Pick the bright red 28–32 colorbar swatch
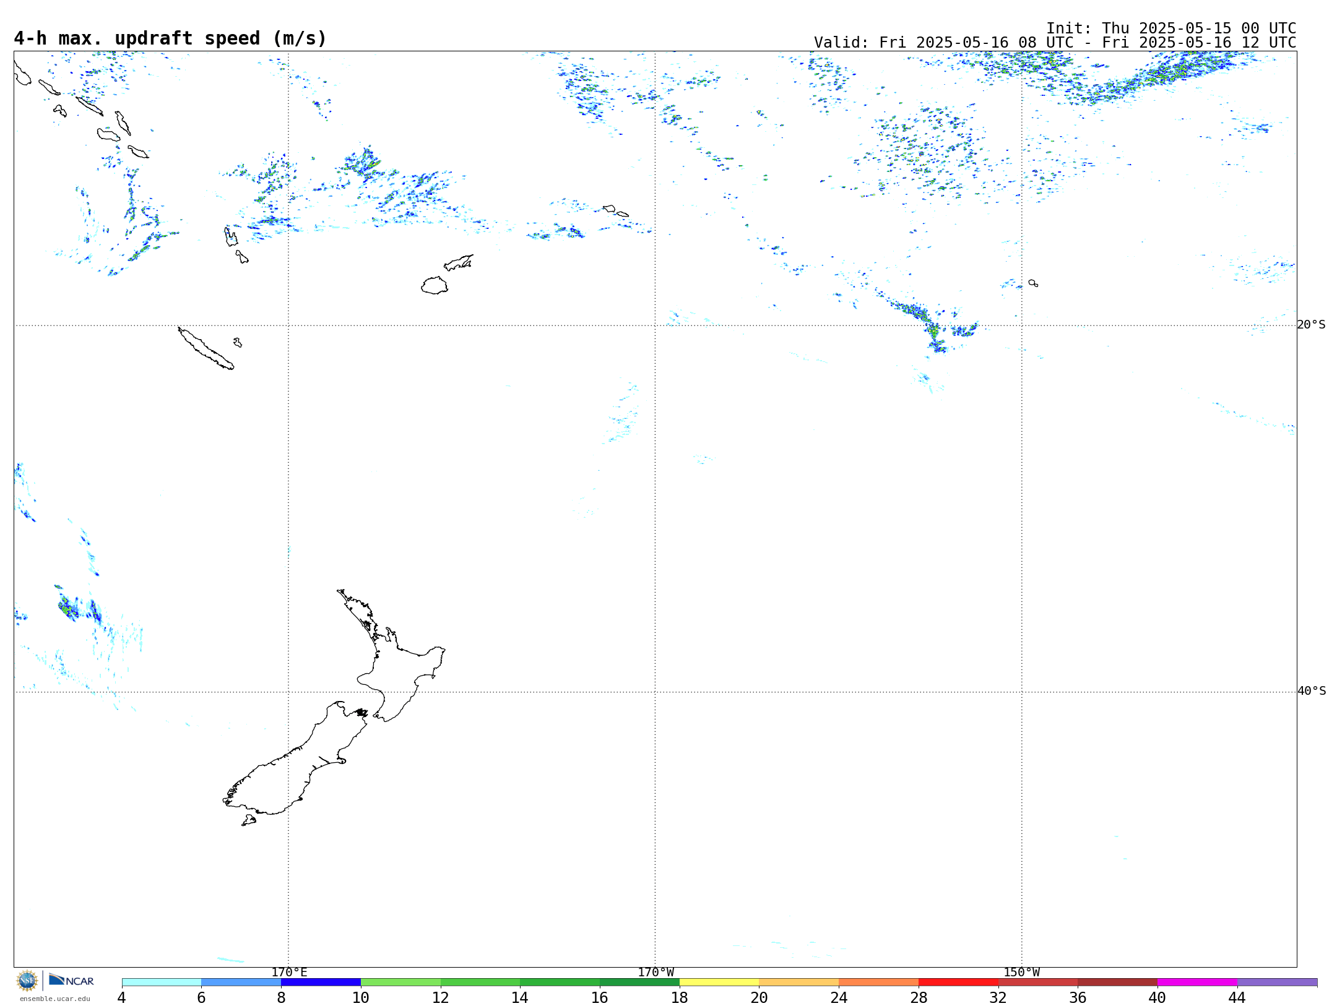The width and height of the screenshot is (1337, 1006). click(958, 982)
